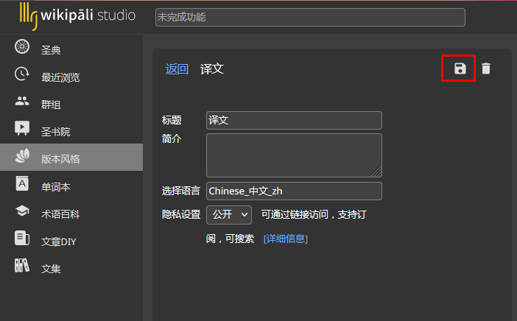Image resolution: width=517 pixels, height=321 pixels.
Task: Click the 标题 label text
Action: pyautogui.click(x=172, y=120)
